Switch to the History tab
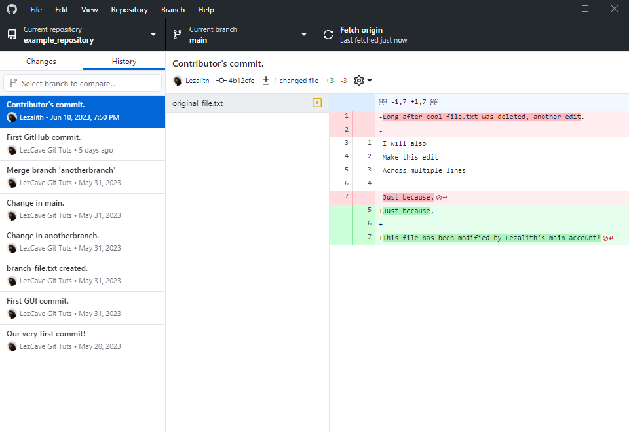Image resolution: width=629 pixels, height=432 pixels. [x=124, y=62]
